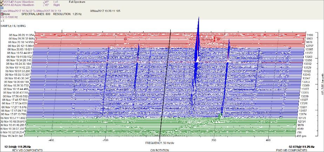Select sample 06 Nov 20:12:15.984

20,46
